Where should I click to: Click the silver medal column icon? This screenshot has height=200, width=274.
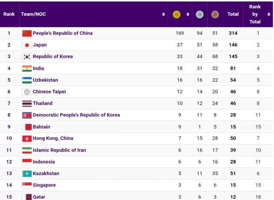click(200, 15)
